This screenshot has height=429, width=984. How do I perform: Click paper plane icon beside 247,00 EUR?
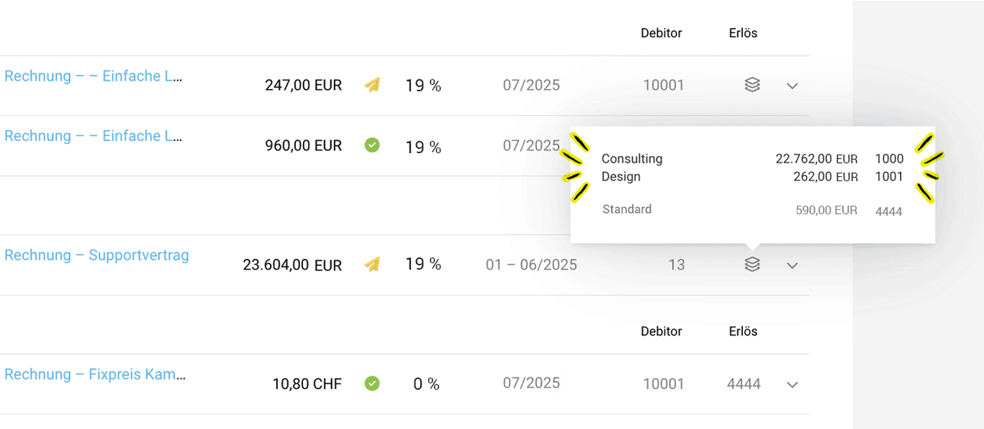pos(372,86)
